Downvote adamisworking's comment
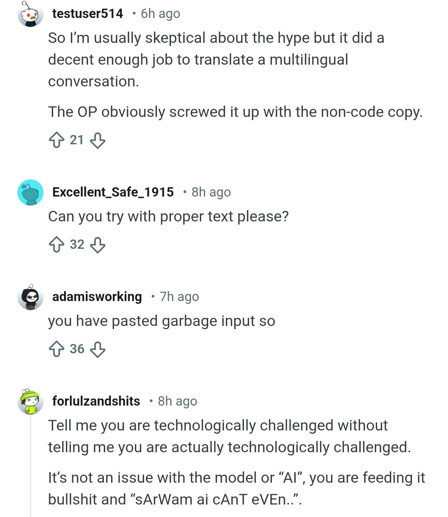The width and height of the screenshot is (448, 517). coord(98,349)
